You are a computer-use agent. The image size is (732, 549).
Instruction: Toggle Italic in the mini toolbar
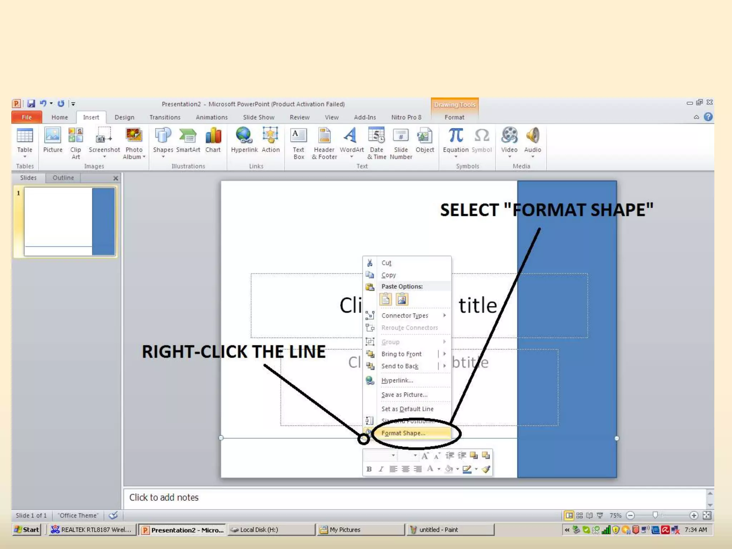pyautogui.click(x=381, y=469)
